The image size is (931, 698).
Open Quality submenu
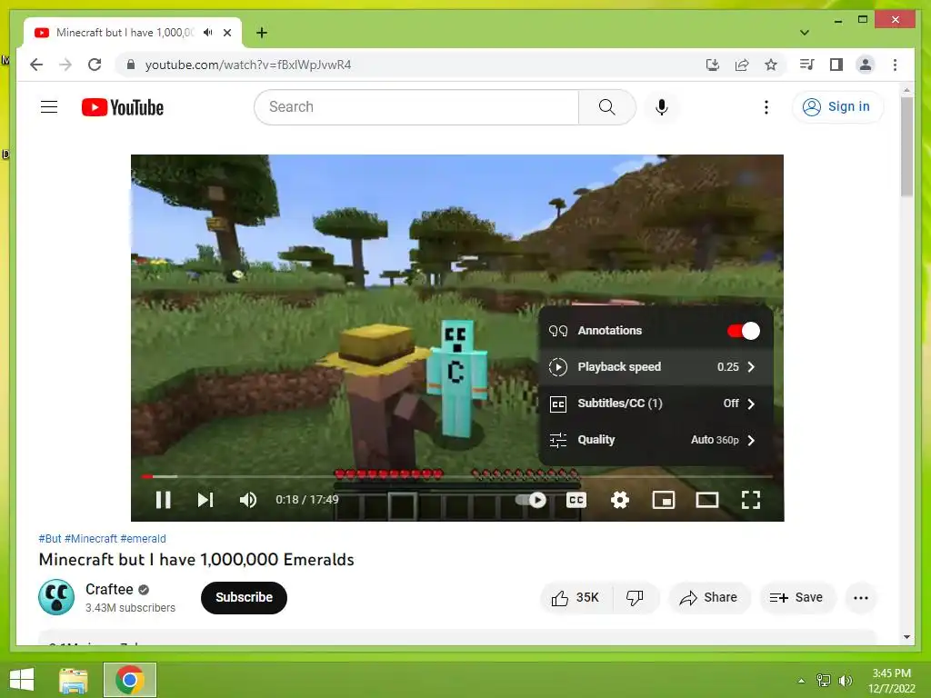(x=656, y=440)
